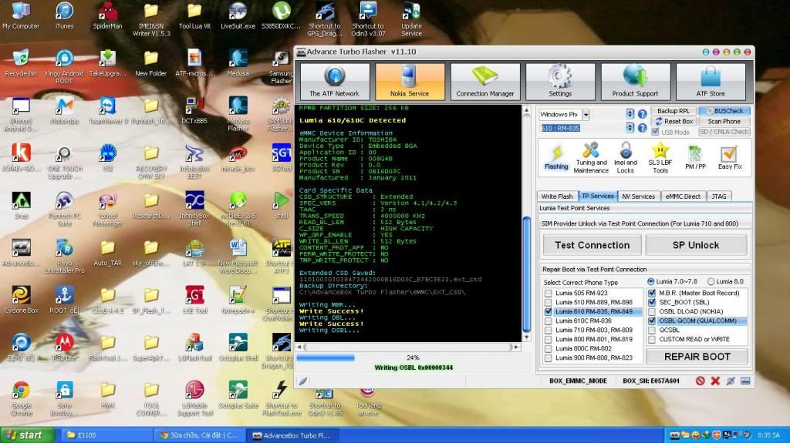Viewport: 790px width, 443px height.
Task: Switch to the JTAG tab
Action: pyautogui.click(x=719, y=196)
